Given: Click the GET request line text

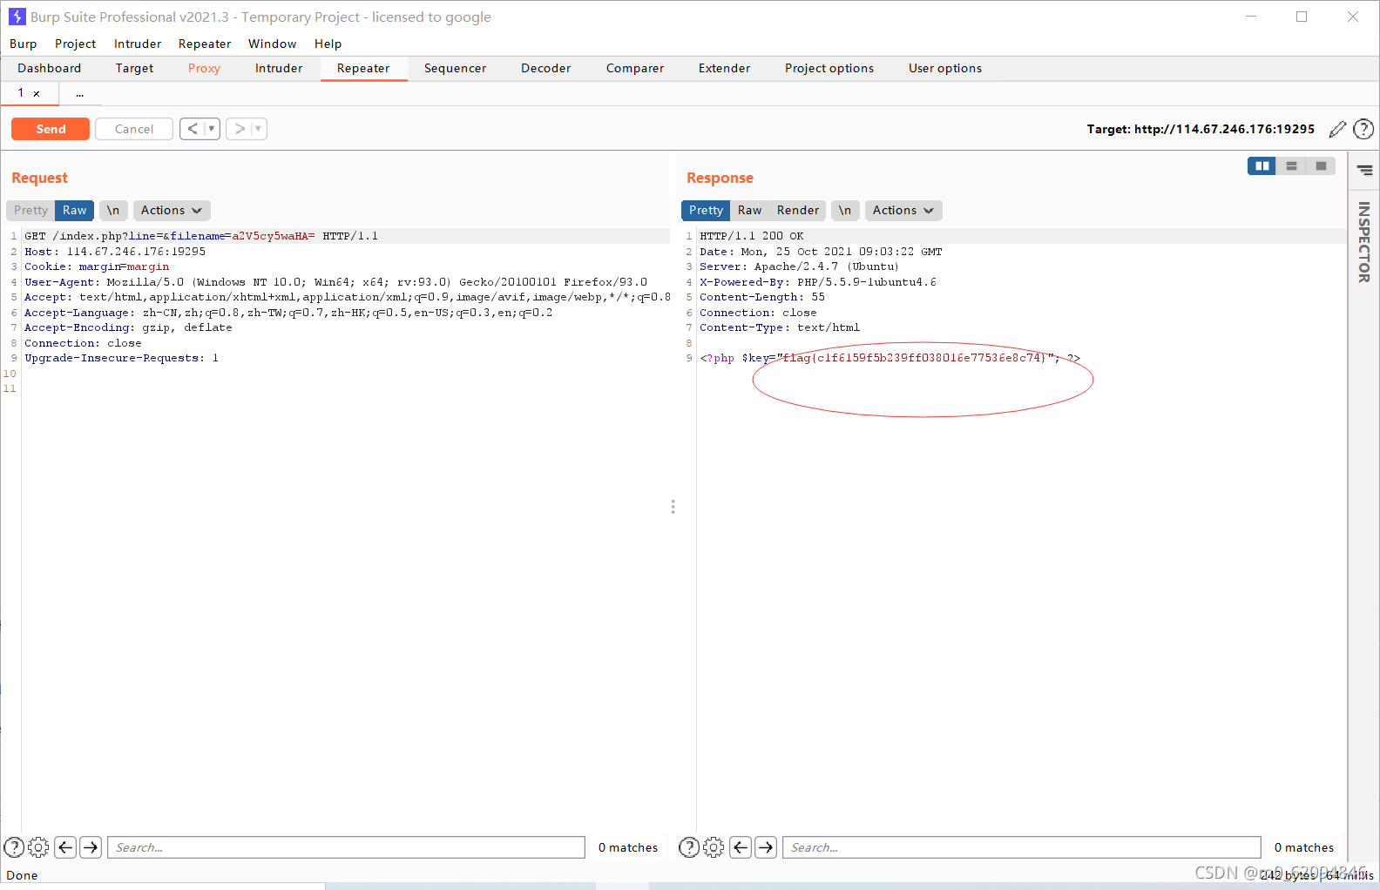Looking at the screenshot, I should point(201,236).
